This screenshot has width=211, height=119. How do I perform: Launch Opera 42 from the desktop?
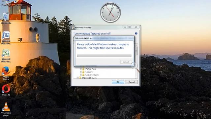coord(6,90)
